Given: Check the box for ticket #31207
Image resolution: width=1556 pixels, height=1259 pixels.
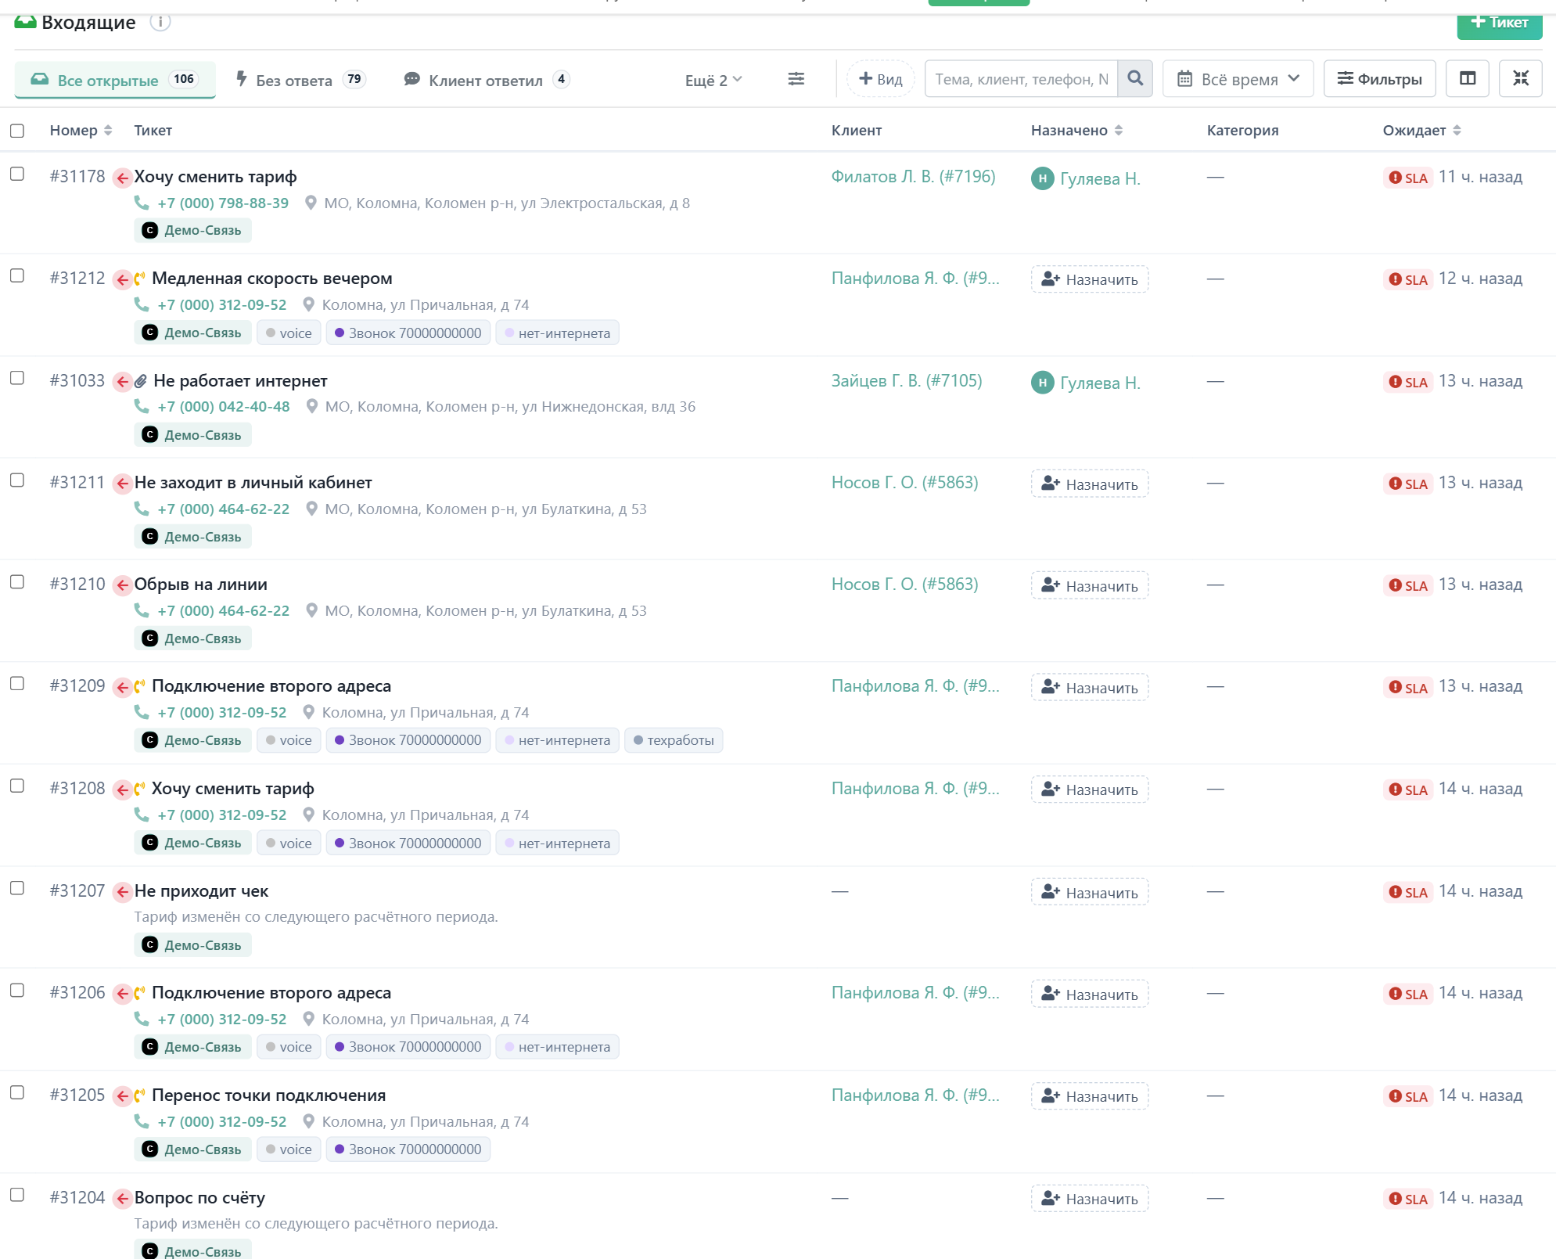Looking at the screenshot, I should (17, 889).
